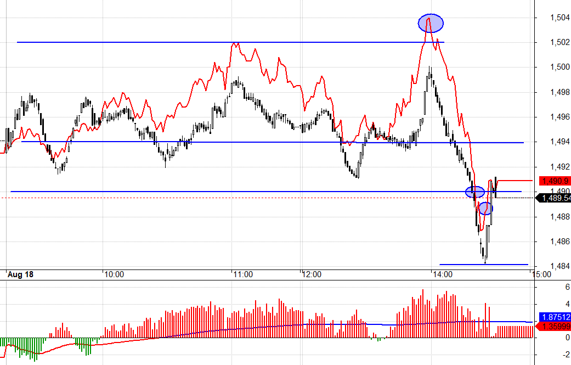
Task: Click the 11:00 time axis label
Action: [x=242, y=274]
